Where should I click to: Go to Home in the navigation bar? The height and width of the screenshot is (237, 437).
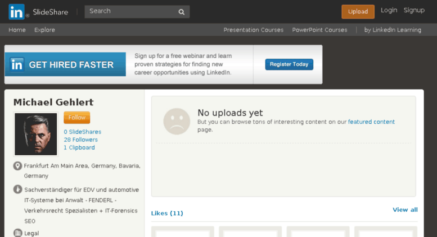tap(17, 30)
